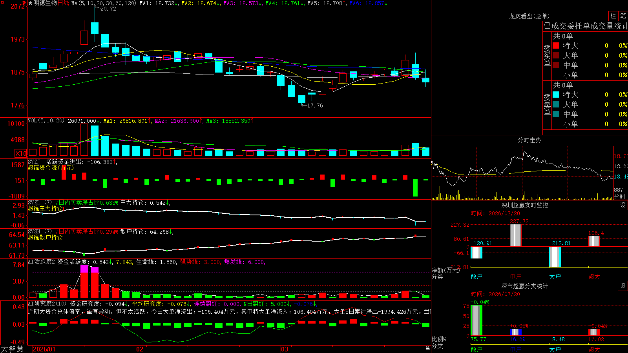Image resolution: width=628 pixels, height=353 pixels.
Task: Click the 委买单 section label
Action: [547, 56]
